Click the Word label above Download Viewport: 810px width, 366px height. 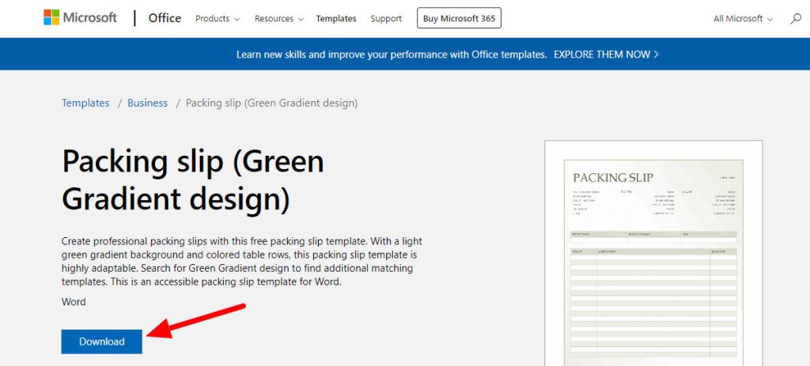[x=74, y=302]
